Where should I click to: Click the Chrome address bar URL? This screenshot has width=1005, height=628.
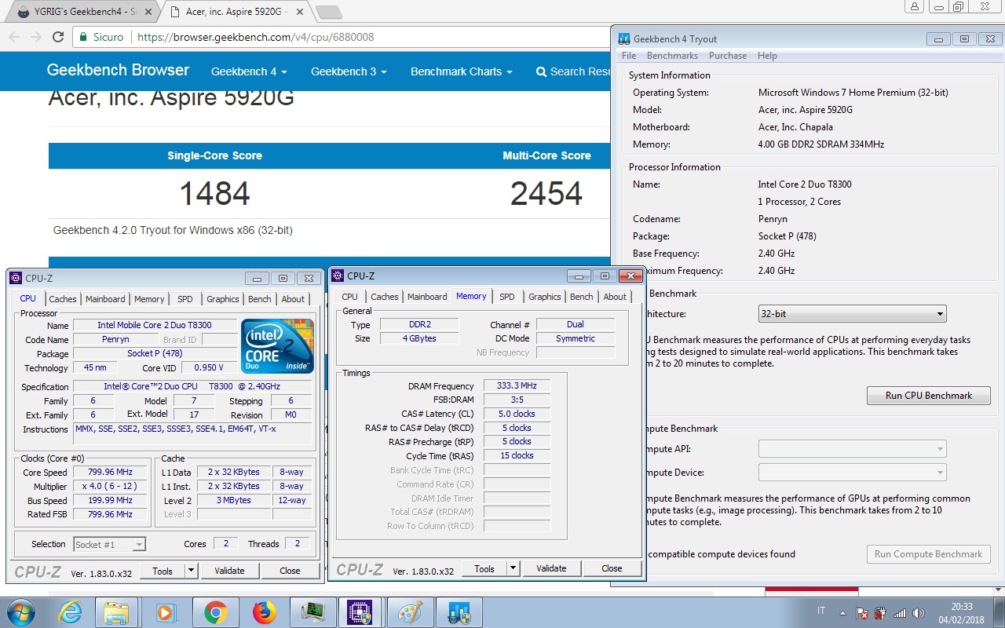(x=256, y=37)
